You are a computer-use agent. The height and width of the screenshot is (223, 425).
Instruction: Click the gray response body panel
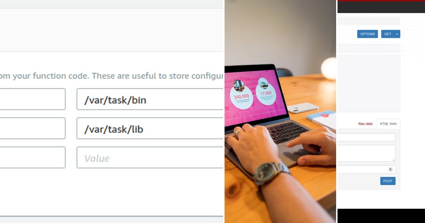click(369, 84)
